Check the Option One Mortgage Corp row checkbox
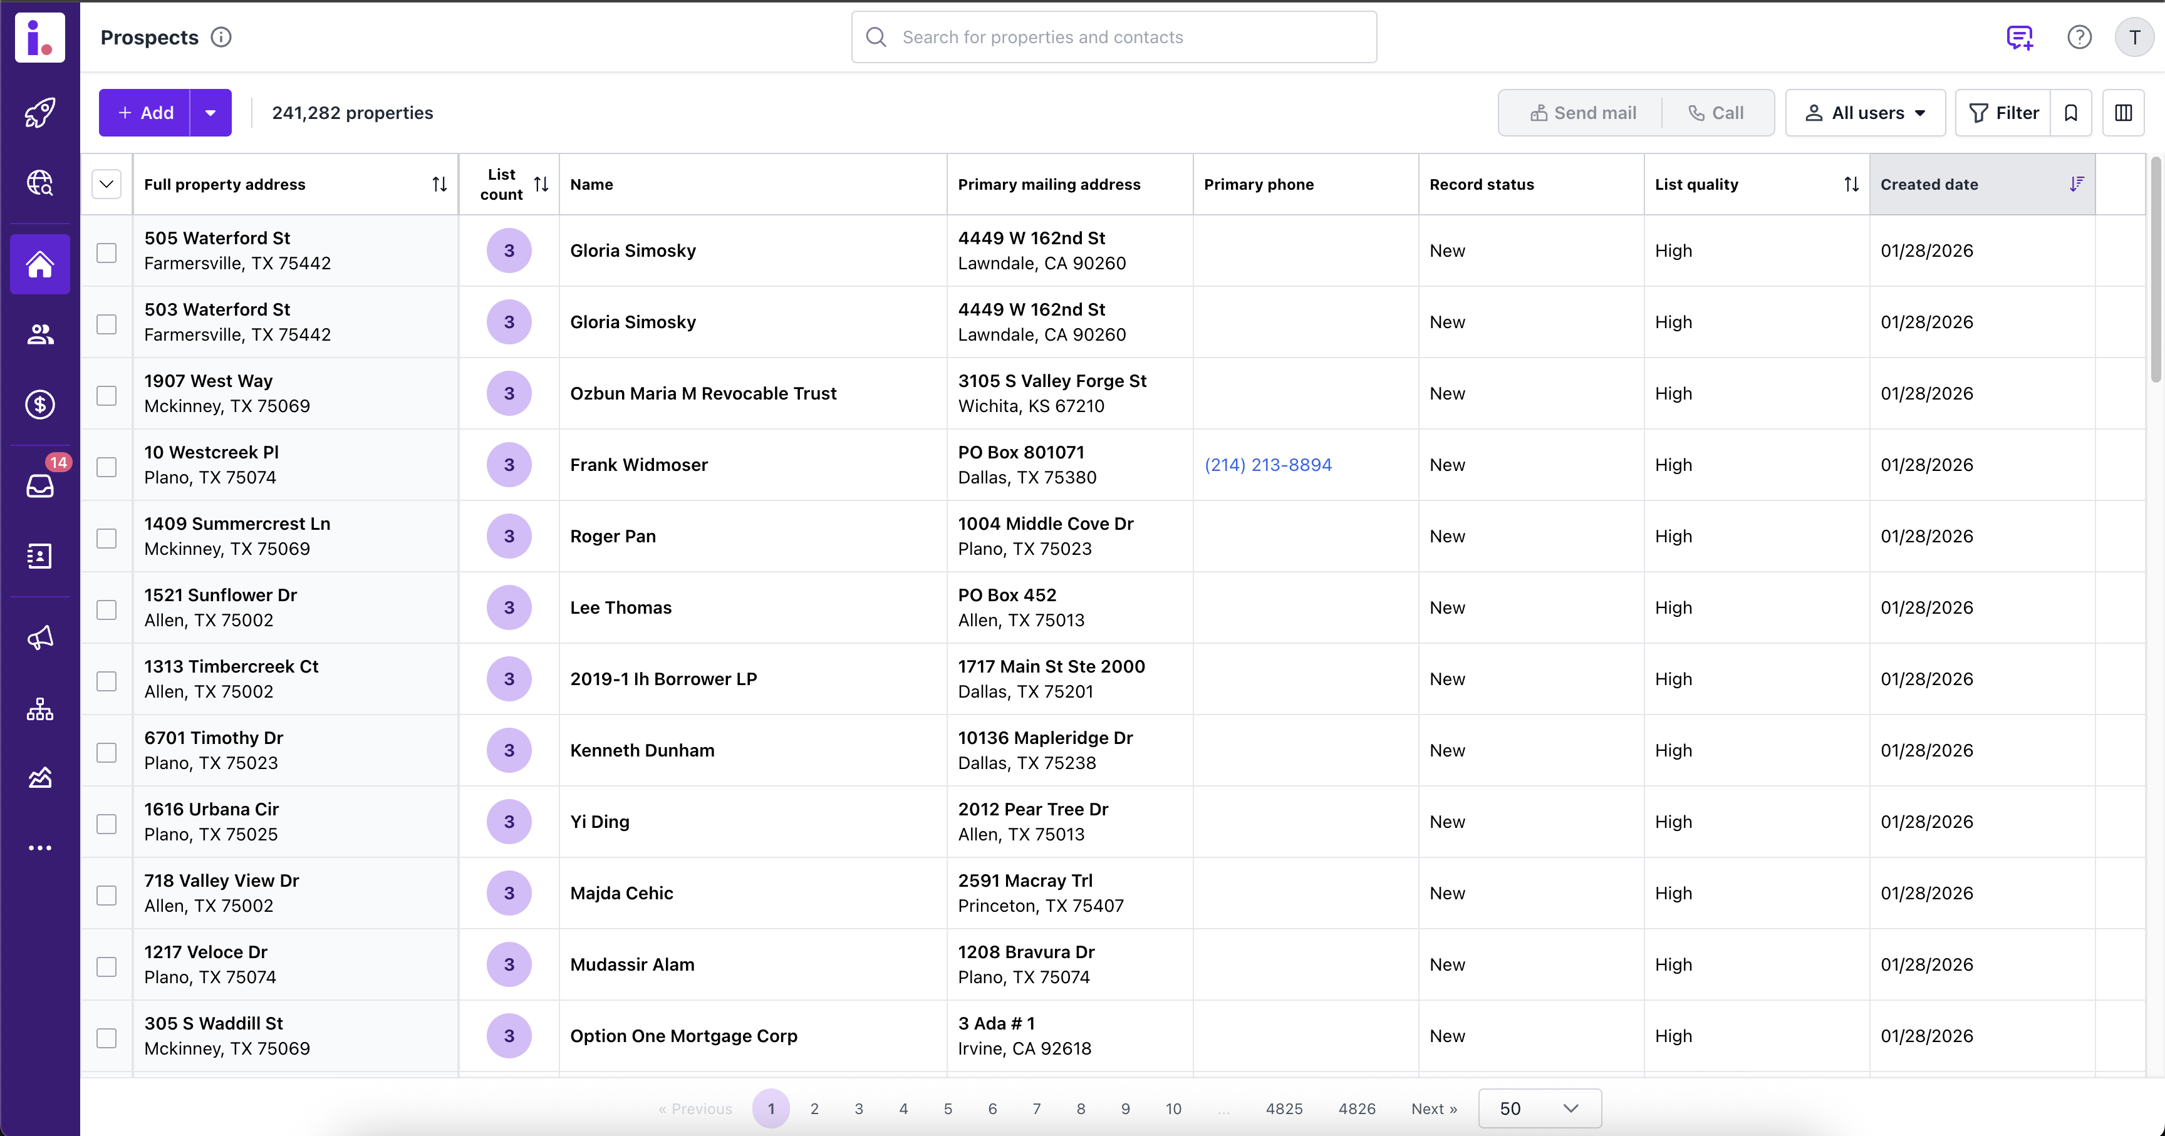 pyautogui.click(x=106, y=1038)
